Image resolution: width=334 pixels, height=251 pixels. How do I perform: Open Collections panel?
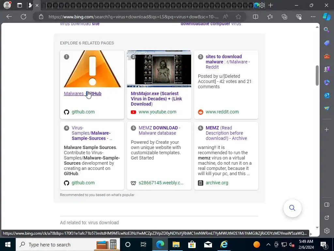(284, 17)
